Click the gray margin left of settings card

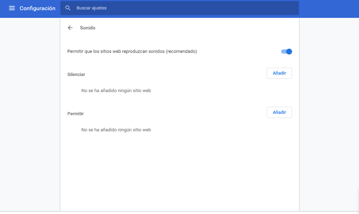click(x=30, y=112)
